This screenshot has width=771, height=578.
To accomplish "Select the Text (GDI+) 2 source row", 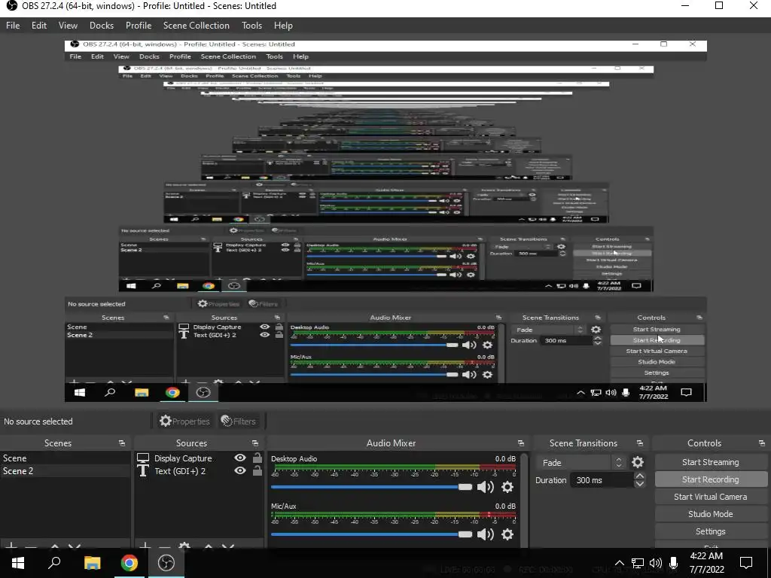I will 199,471.
